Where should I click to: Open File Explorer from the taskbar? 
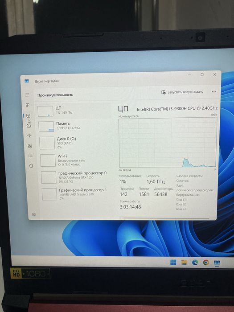[x=184, y=263]
